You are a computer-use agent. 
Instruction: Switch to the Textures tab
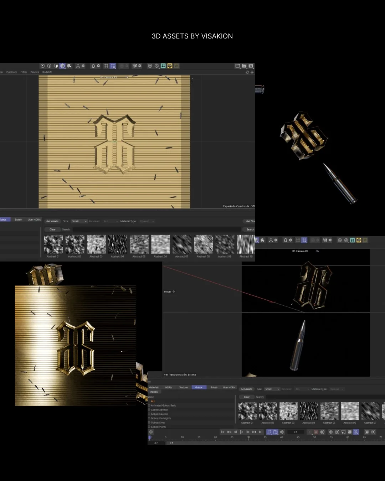(x=184, y=387)
